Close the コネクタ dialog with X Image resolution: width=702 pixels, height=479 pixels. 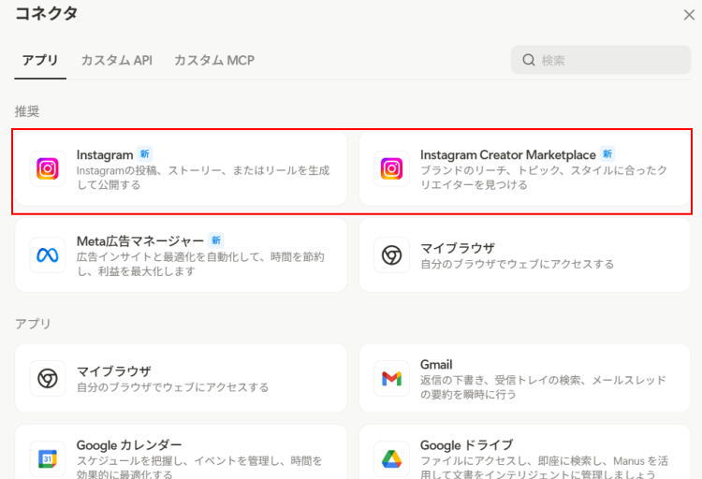(689, 15)
